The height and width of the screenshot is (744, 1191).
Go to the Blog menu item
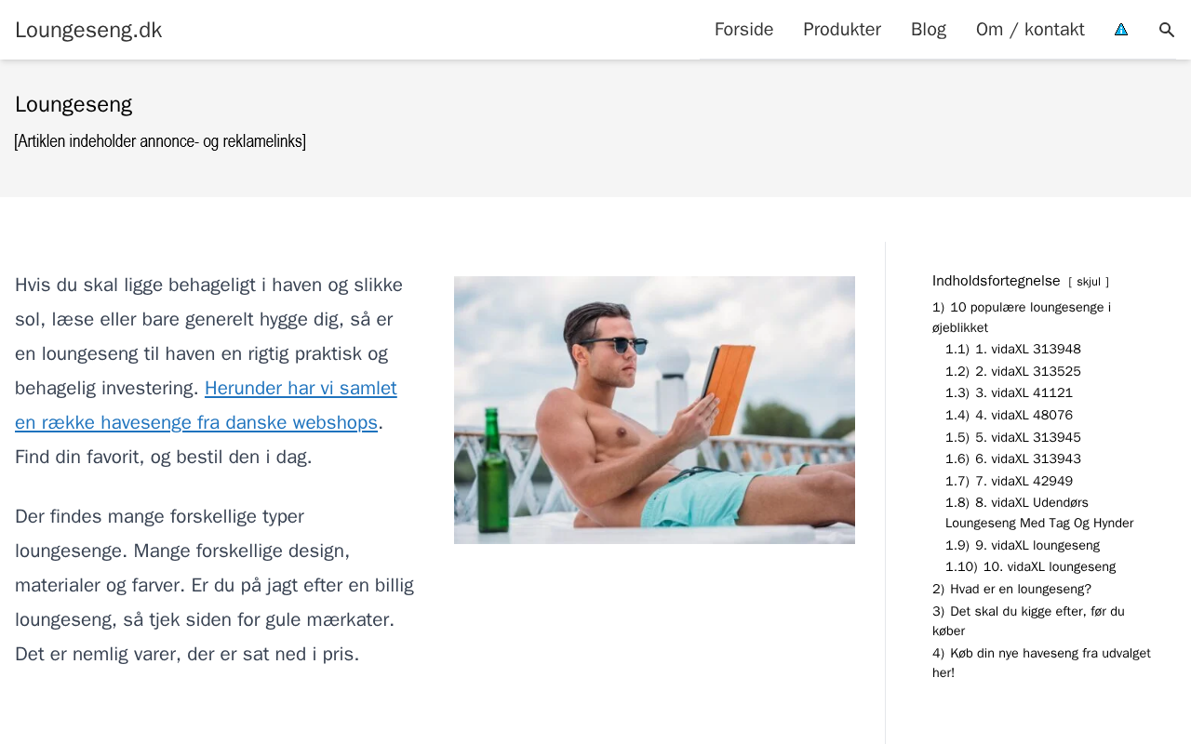929,30
